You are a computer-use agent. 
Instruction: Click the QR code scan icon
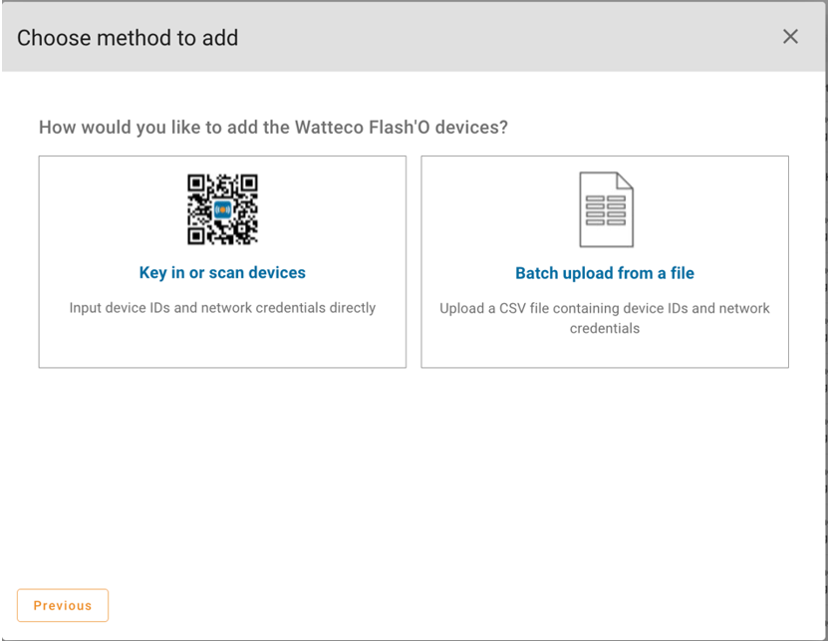(x=222, y=209)
